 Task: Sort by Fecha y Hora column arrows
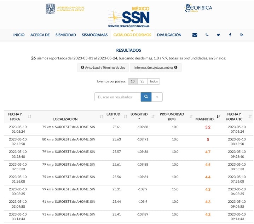(30, 116)
